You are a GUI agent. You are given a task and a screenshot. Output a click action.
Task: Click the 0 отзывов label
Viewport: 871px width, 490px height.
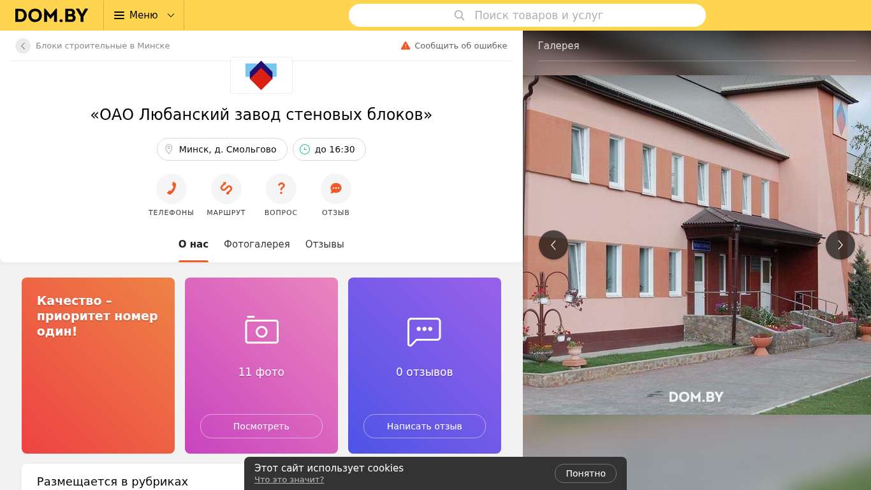point(425,372)
